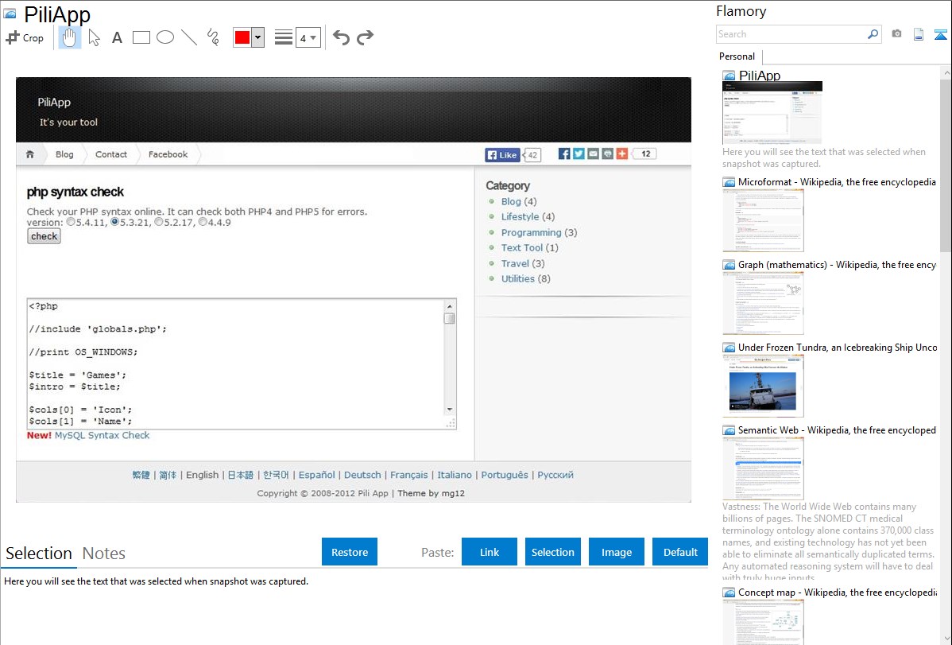This screenshot has height=645, width=952.
Task: Click the document page icon
Action: (919, 34)
